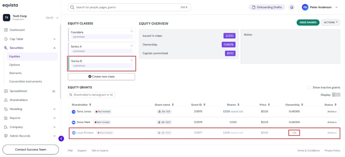This screenshot has width=345, height=157.
Task: Click the Modeling sidebar icon
Action: [x=6, y=109]
